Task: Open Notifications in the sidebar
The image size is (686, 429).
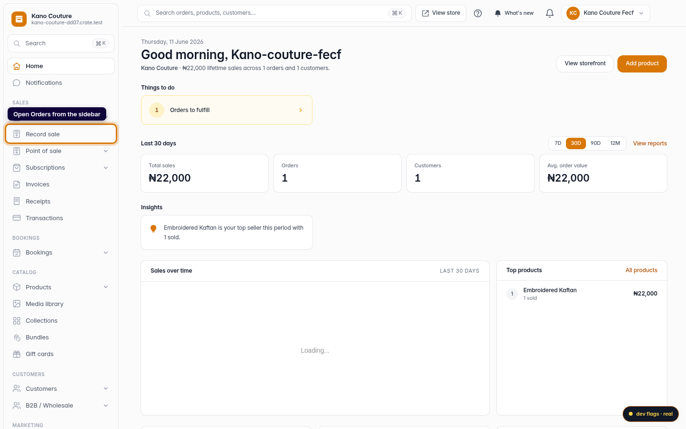Action: [61, 83]
